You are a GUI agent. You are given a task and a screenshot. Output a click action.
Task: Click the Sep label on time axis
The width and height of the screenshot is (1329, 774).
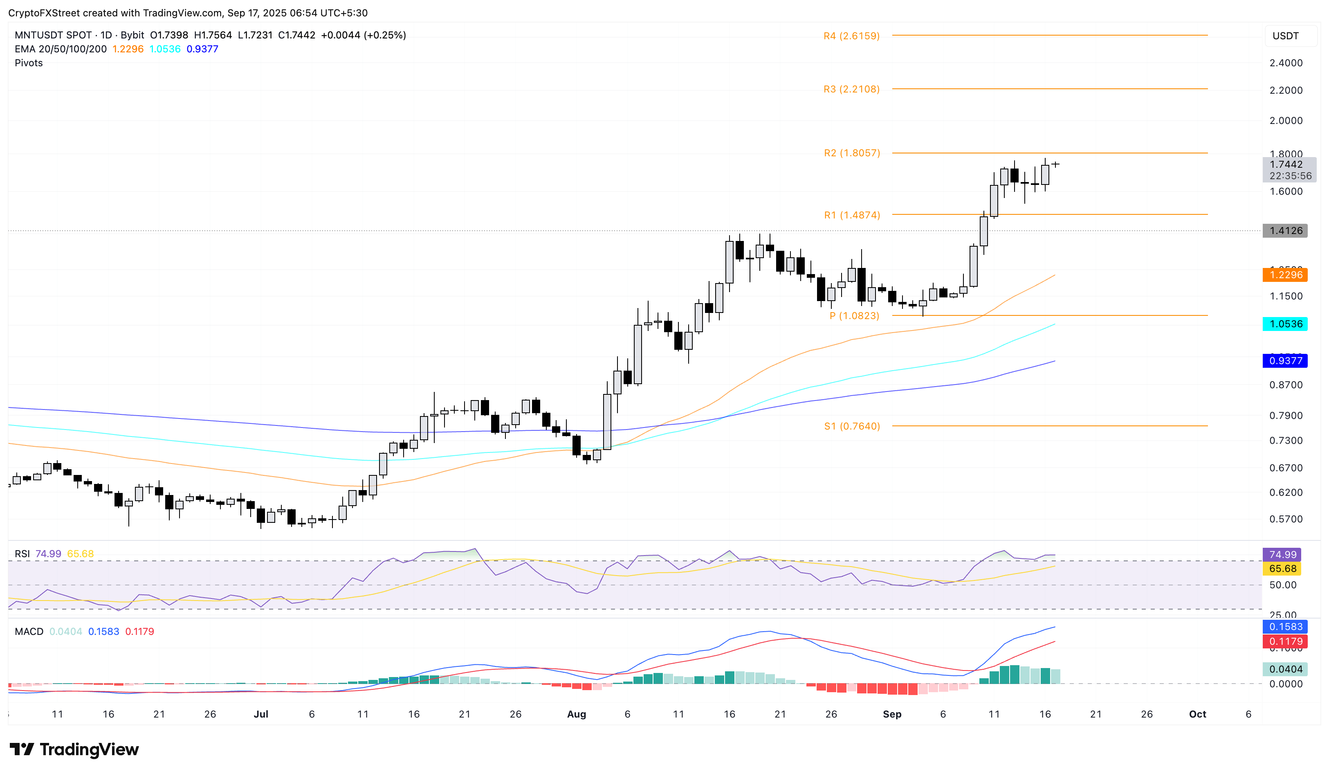coord(892,714)
